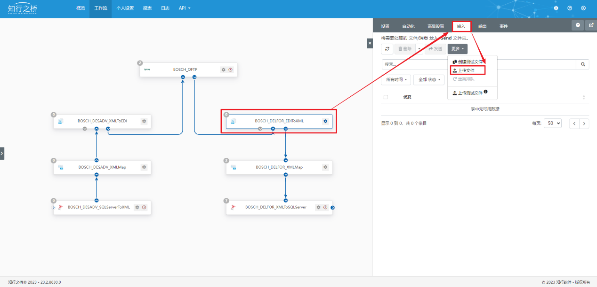
Task: Toggle the select-all checkbox in table header
Action: click(386, 97)
